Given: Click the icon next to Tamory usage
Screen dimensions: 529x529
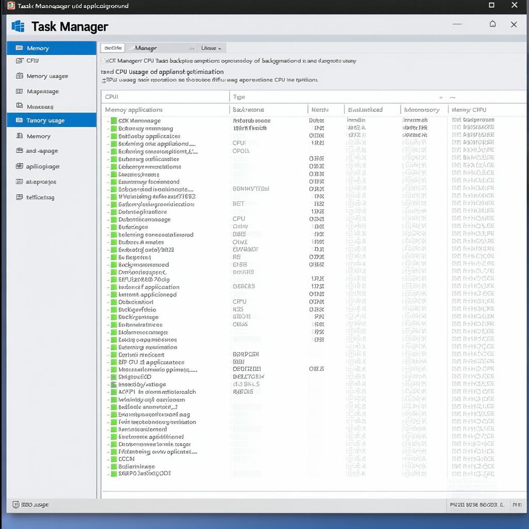Looking at the screenshot, I should click(x=19, y=120).
